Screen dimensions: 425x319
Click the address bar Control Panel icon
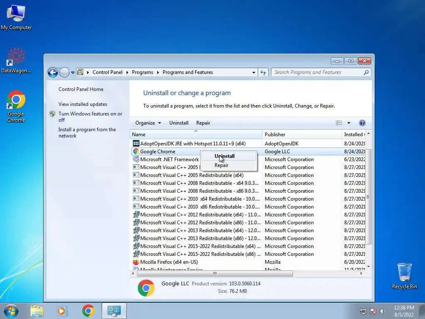(x=80, y=72)
